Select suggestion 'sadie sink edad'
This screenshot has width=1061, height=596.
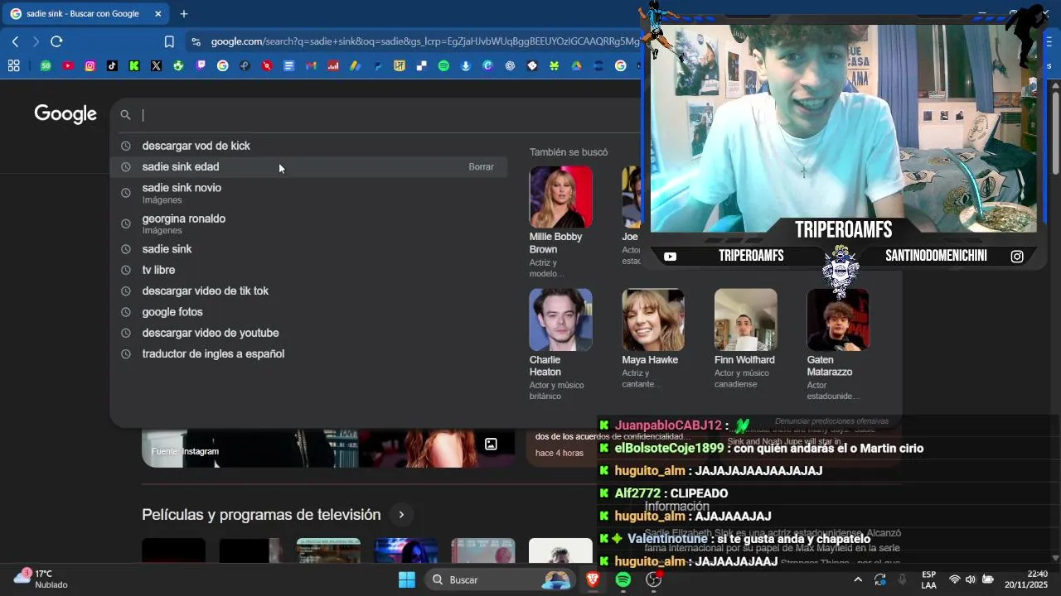pyautogui.click(x=310, y=166)
